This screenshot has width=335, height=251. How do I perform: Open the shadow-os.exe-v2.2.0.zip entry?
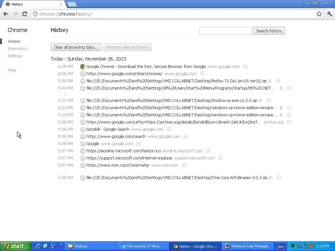click(172, 101)
